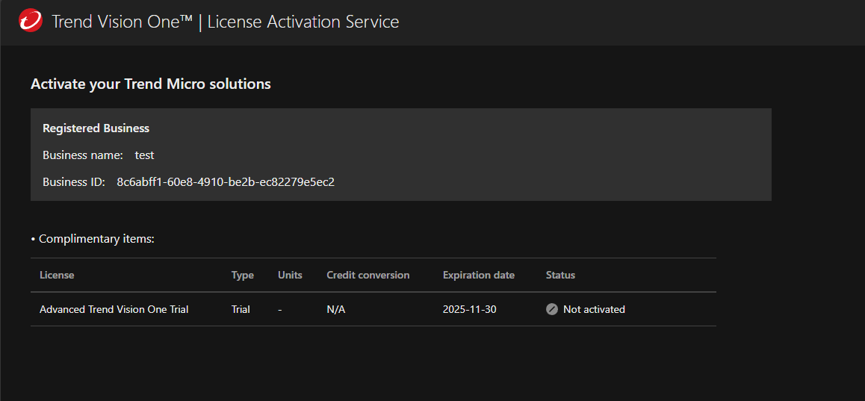865x401 pixels.
Task: Click the Business name label
Action: (x=83, y=155)
